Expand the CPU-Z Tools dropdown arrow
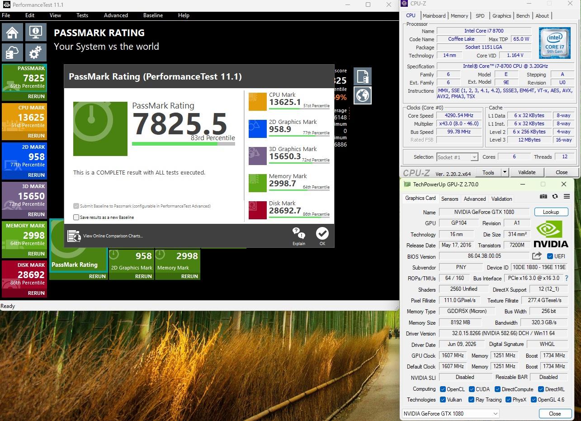 coord(505,172)
